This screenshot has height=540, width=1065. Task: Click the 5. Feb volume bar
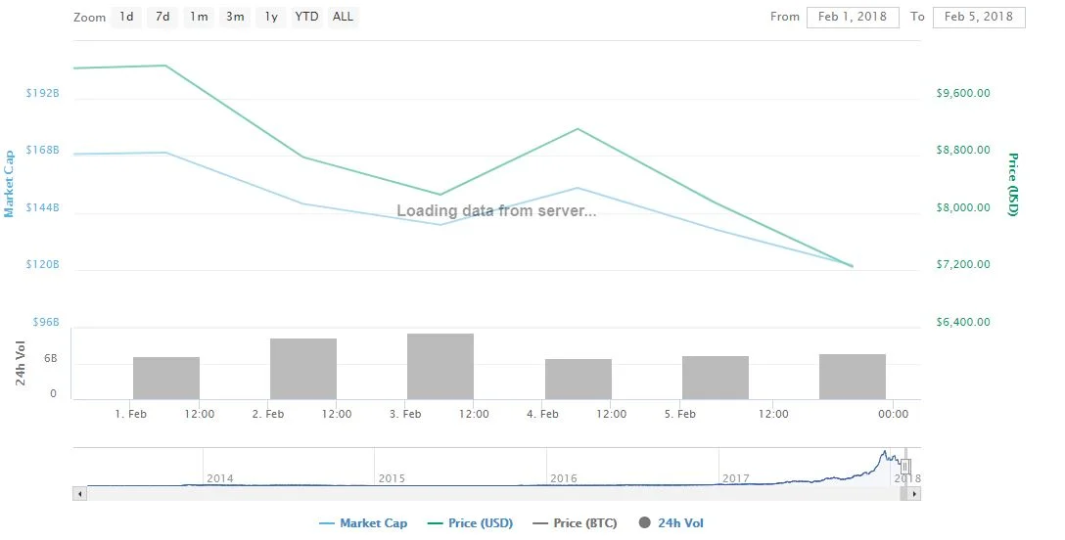point(716,378)
